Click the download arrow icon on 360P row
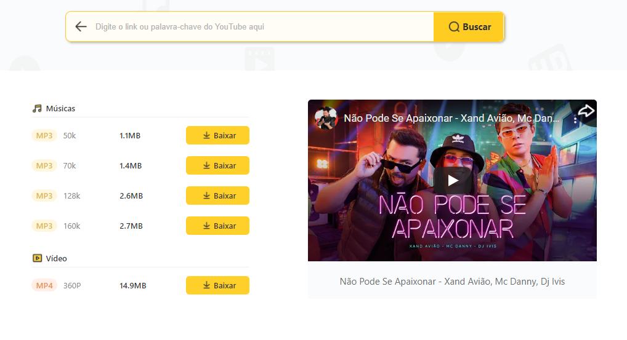 click(206, 285)
